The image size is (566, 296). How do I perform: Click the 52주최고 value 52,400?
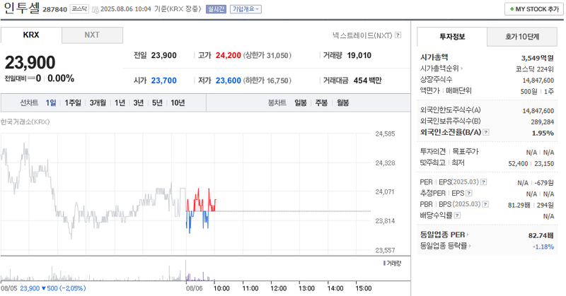pos(518,164)
